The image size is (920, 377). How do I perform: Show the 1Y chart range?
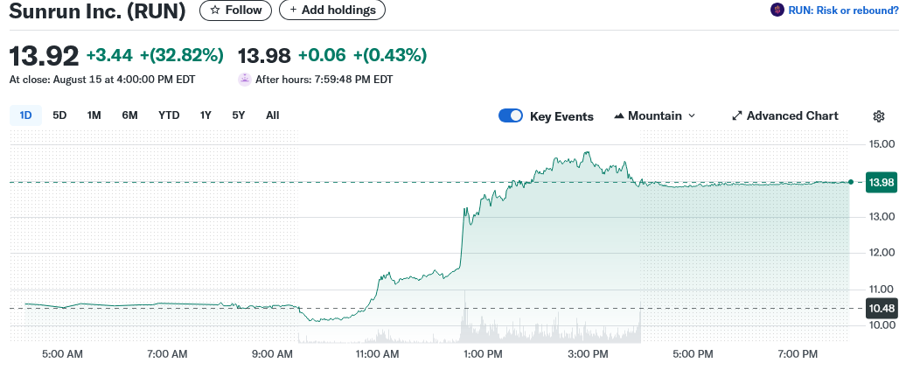(x=206, y=115)
